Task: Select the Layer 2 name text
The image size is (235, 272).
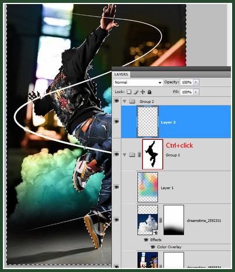Action: pyautogui.click(x=168, y=122)
